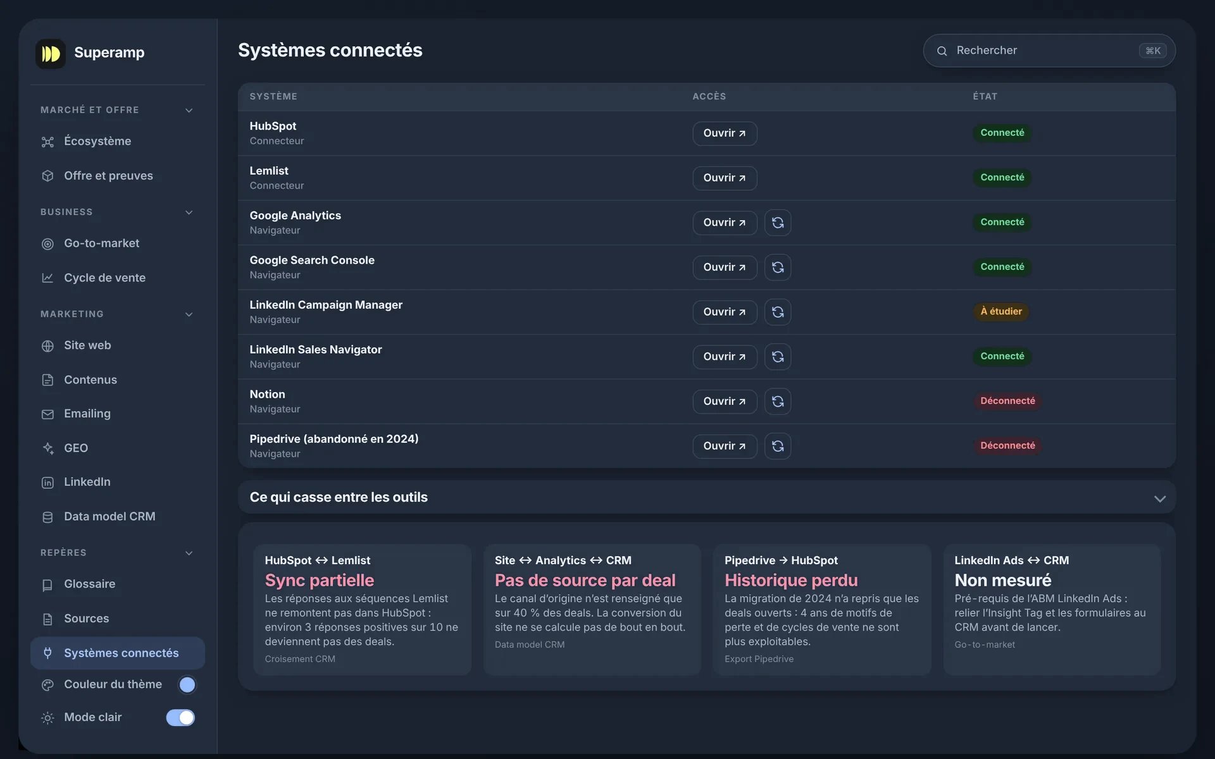Pick the Couleur du thème swatch

pos(187,684)
